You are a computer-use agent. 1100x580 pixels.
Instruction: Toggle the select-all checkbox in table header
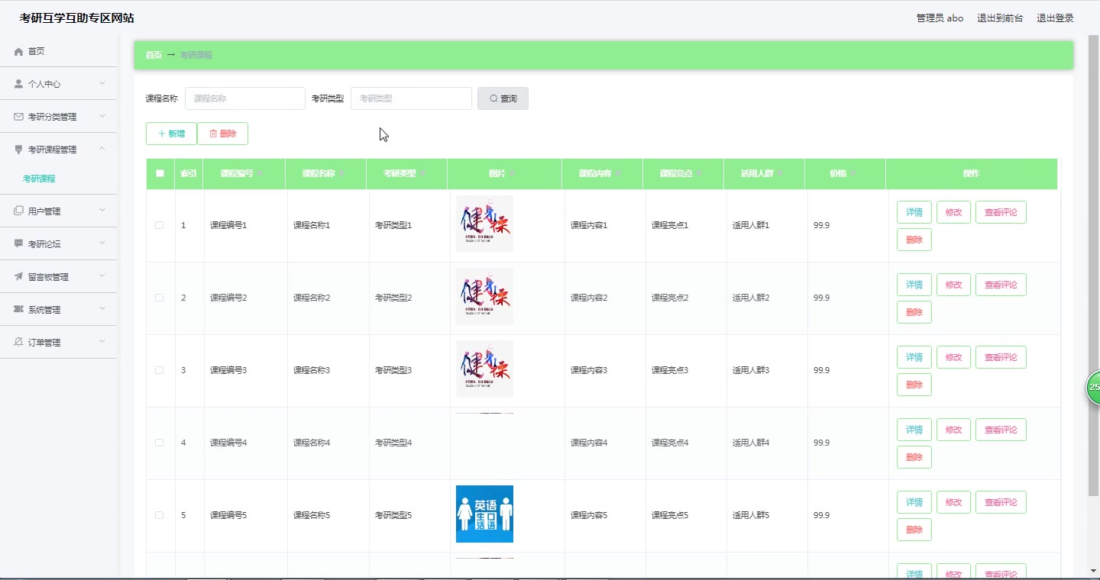160,173
